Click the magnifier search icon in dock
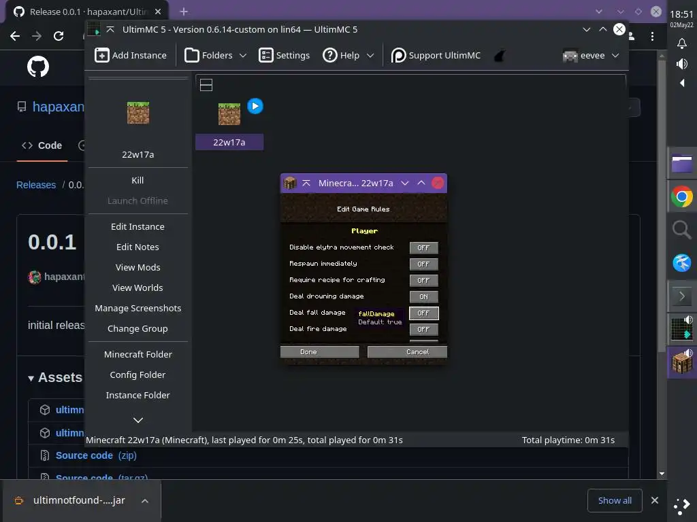 click(682, 230)
